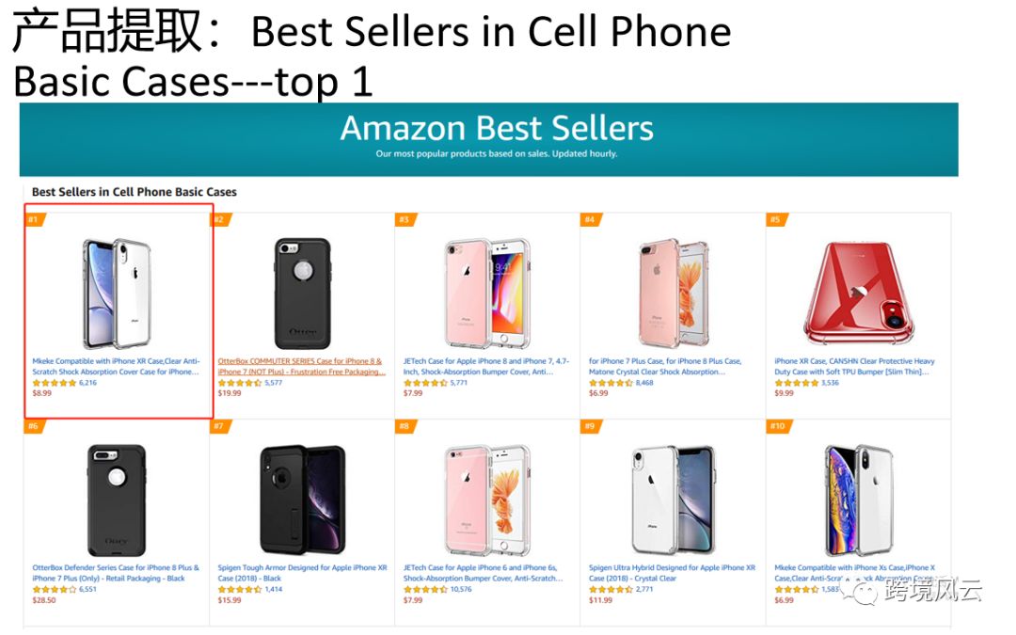The width and height of the screenshot is (1016, 635).
Task: Open the red CANSHN clear case image
Action: click(x=859, y=294)
